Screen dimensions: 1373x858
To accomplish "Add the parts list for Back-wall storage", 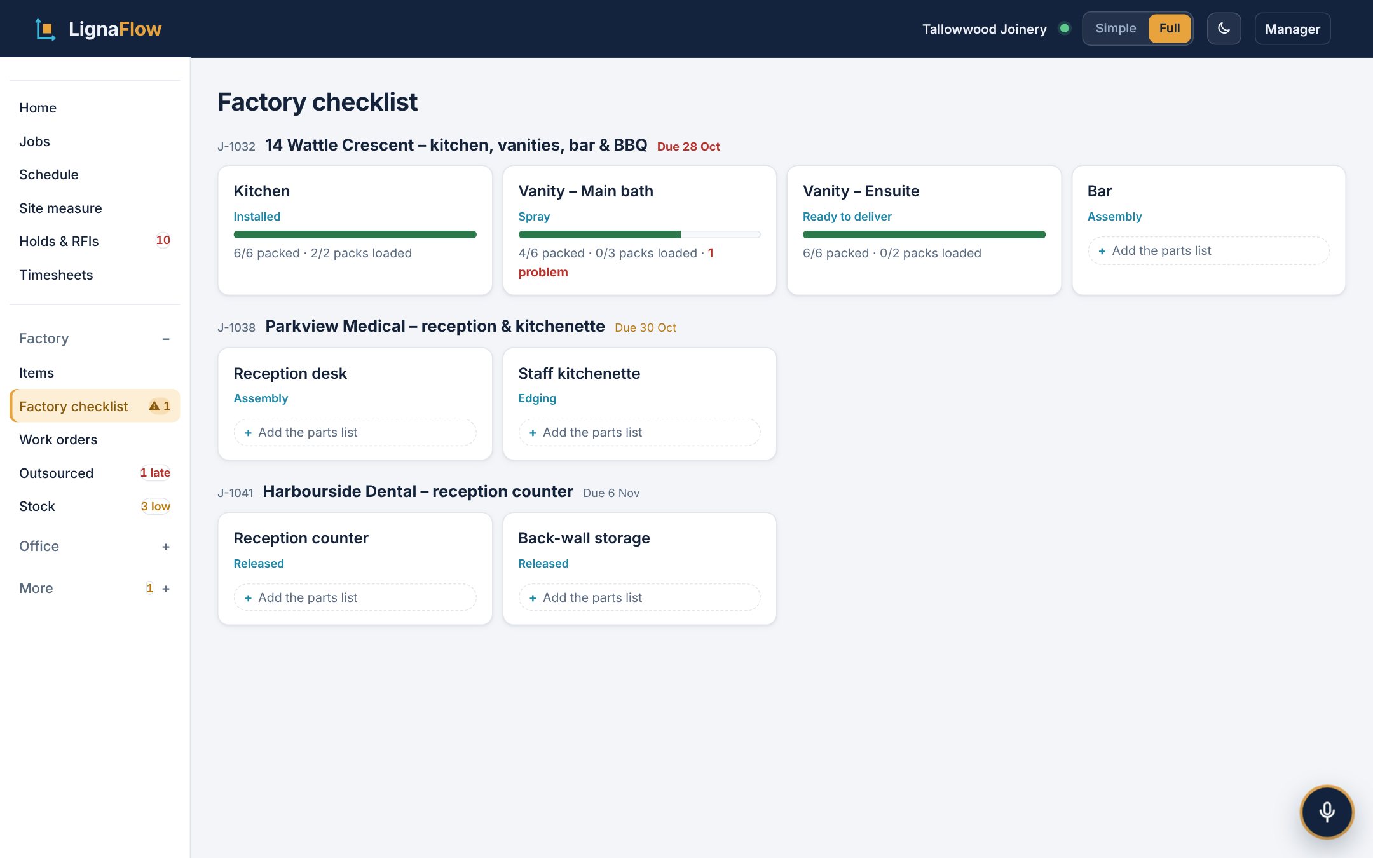I will (639, 598).
